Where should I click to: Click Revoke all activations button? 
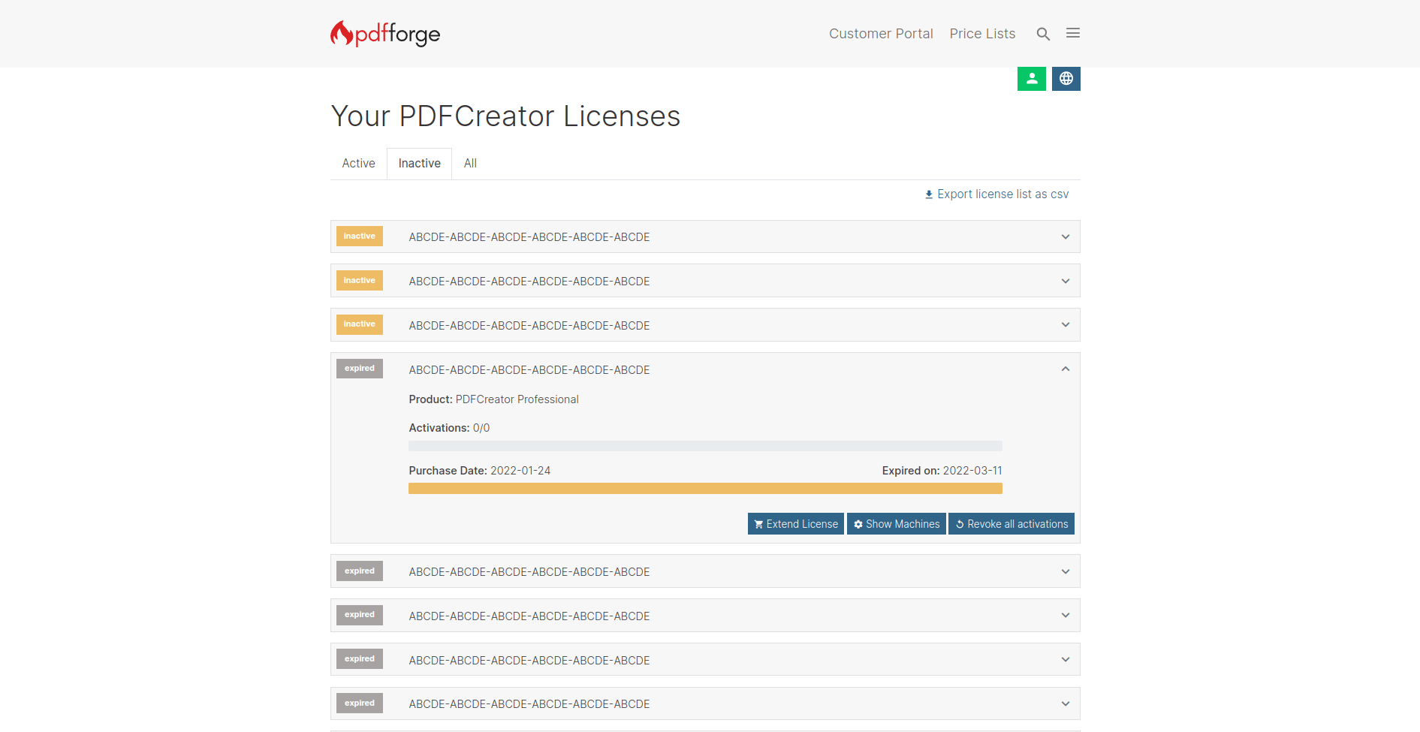[x=1011, y=524]
